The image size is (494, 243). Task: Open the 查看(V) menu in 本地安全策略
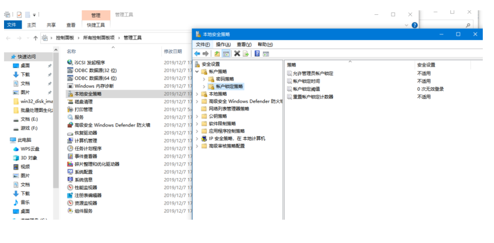coord(244,44)
